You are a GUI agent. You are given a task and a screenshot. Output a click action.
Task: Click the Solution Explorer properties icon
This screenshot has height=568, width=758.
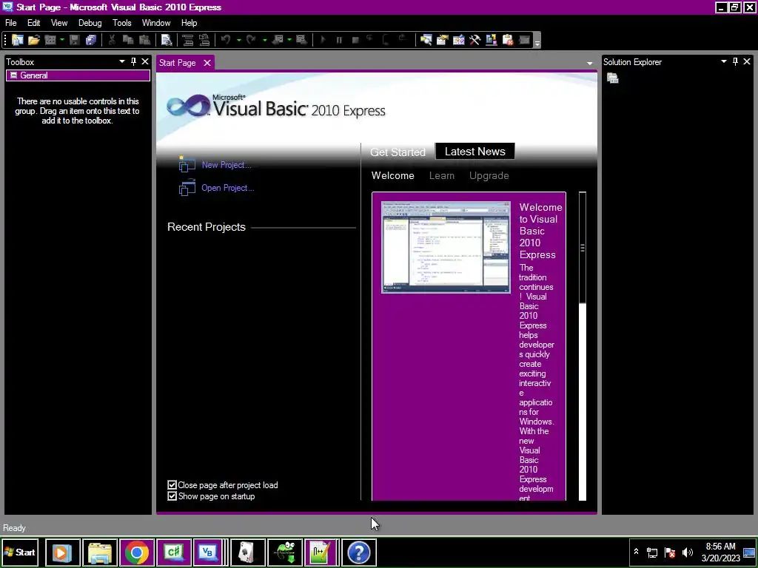coord(612,78)
